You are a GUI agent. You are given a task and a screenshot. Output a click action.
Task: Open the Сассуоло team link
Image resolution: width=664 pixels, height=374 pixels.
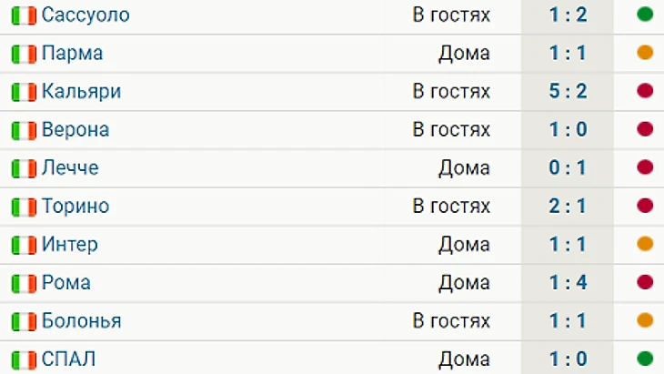coord(86,15)
